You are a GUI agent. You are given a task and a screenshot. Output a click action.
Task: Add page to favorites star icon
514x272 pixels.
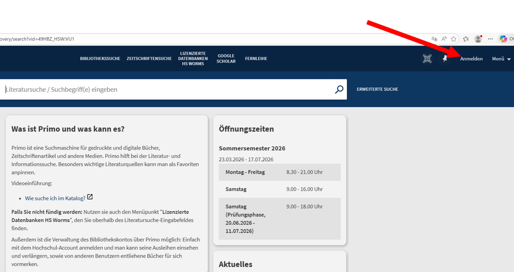tap(453, 39)
